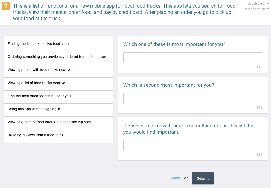The height and width of the screenshot is (188, 271).
Task: Click the orange question mark icon
Action: [x=6, y=6]
